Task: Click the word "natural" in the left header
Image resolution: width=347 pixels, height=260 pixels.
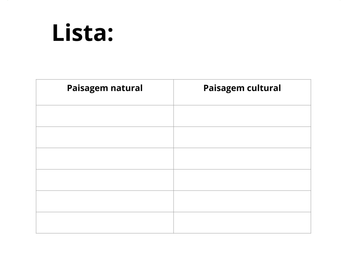Action: click(x=126, y=88)
